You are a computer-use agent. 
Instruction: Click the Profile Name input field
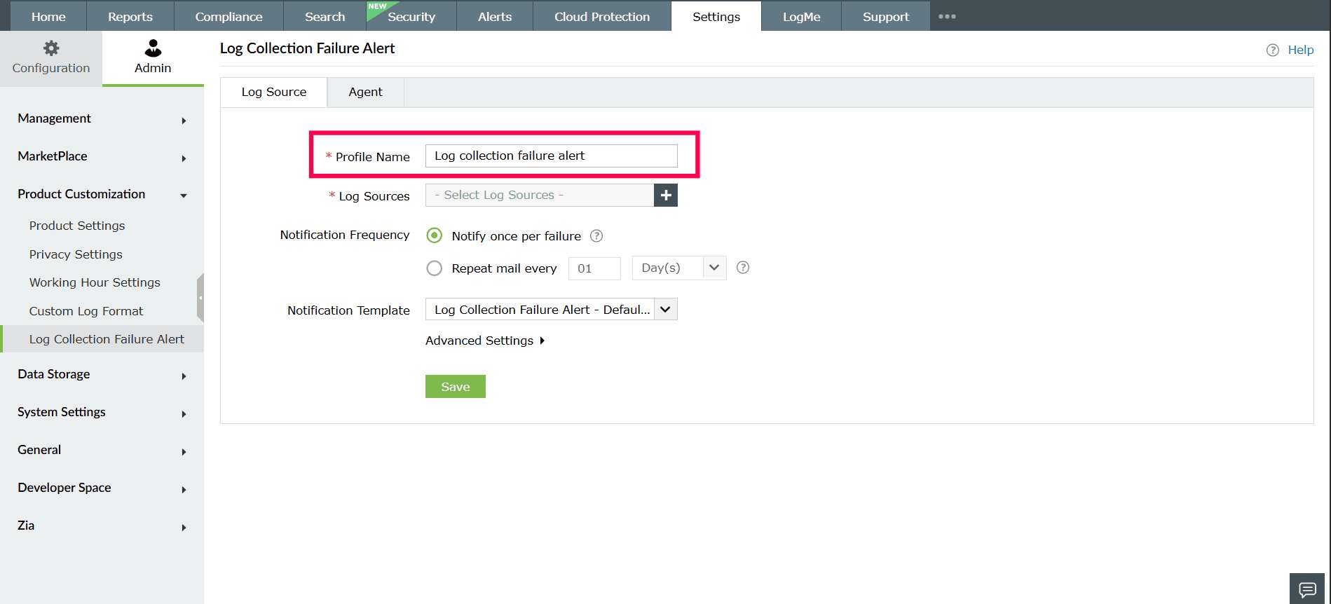point(552,156)
